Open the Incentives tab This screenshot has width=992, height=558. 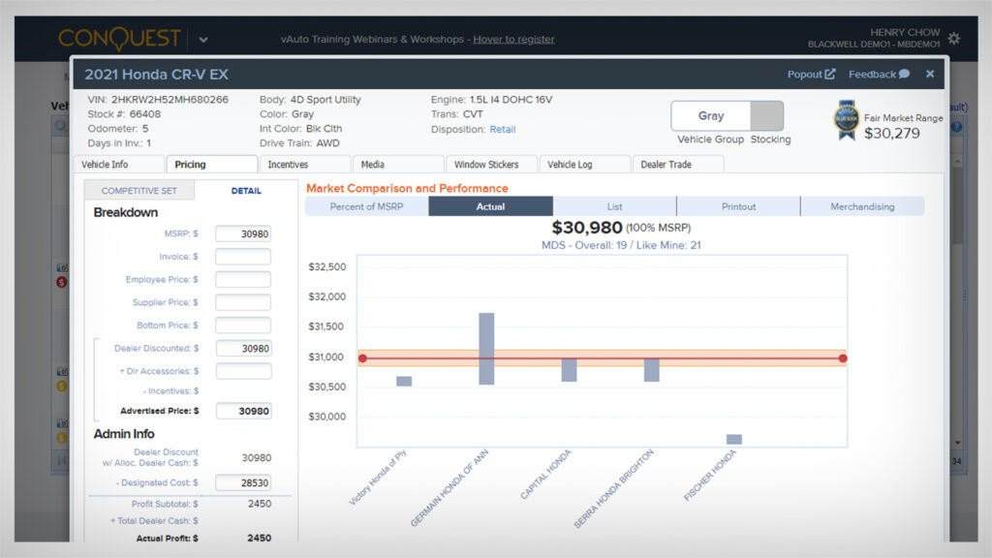[x=305, y=165]
